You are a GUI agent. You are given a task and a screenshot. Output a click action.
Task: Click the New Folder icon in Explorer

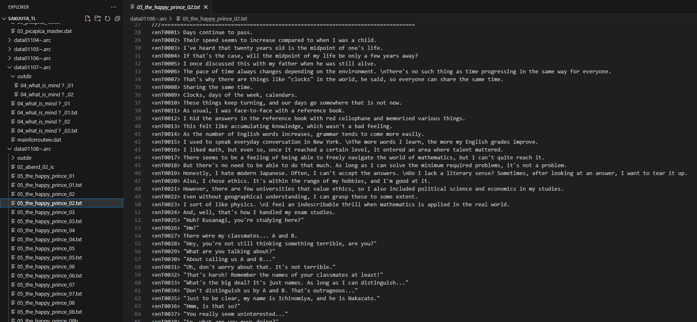[98, 19]
